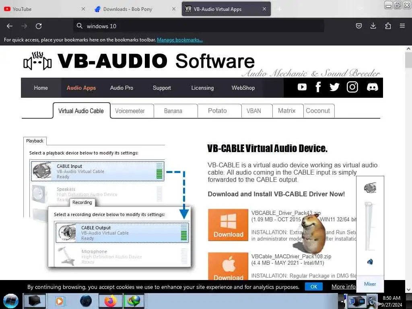Click the address bar showing windows 10
The width and height of the screenshot is (412, 309).
pyautogui.click(x=198, y=26)
